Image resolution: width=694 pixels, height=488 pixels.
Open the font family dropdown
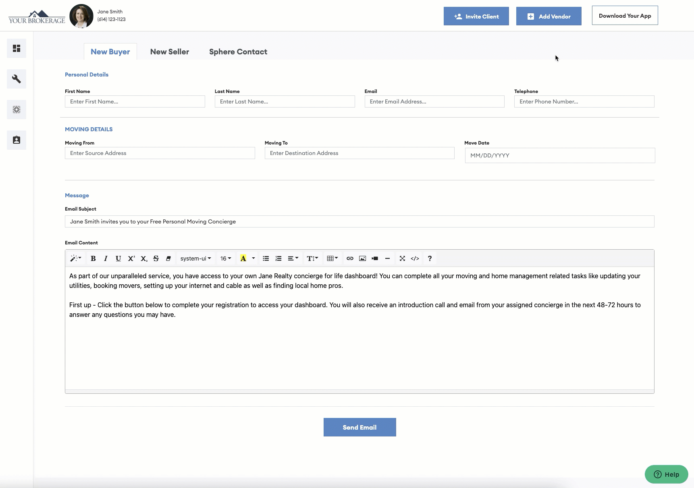[x=195, y=258]
